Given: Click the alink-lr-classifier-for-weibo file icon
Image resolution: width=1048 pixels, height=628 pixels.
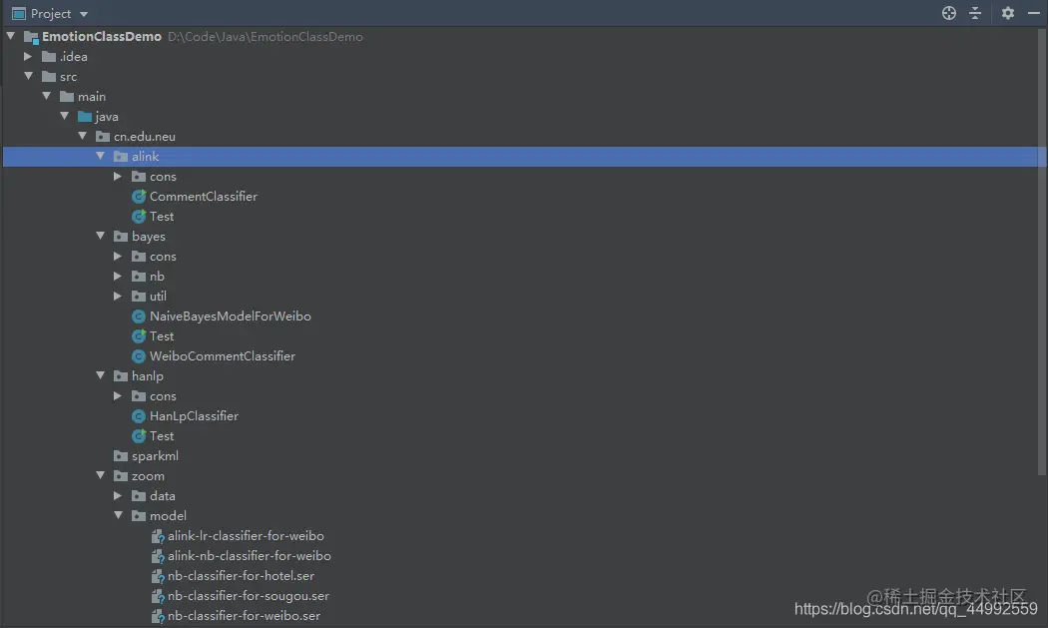Looking at the screenshot, I should point(158,536).
